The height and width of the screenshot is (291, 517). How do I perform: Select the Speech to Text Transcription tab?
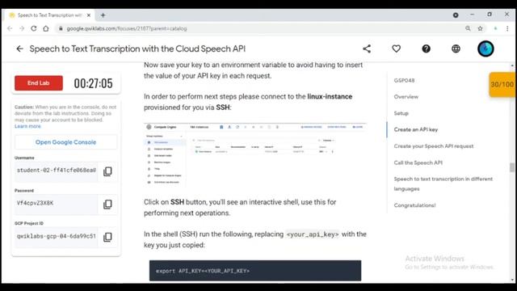coord(49,15)
